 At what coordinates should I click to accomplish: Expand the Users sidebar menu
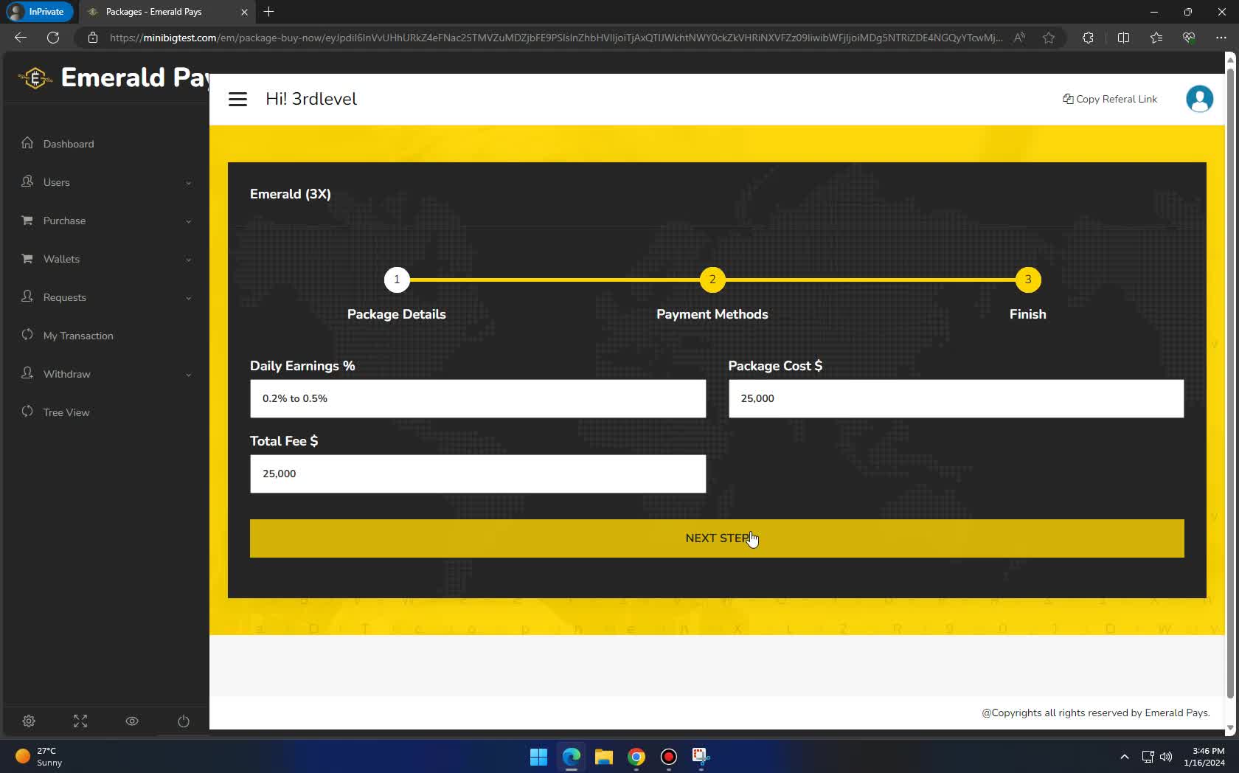click(x=105, y=182)
